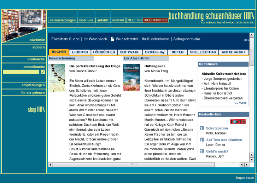
Task: Click the vertical scrollbar down arrow
Action: coord(252,159)
